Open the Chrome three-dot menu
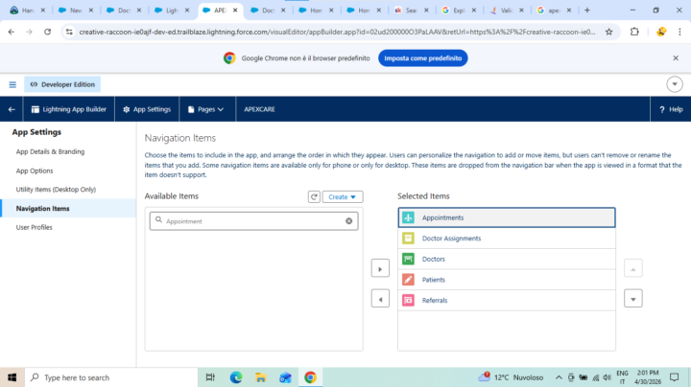Viewport: 691px width, 387px height. (679, 32)
